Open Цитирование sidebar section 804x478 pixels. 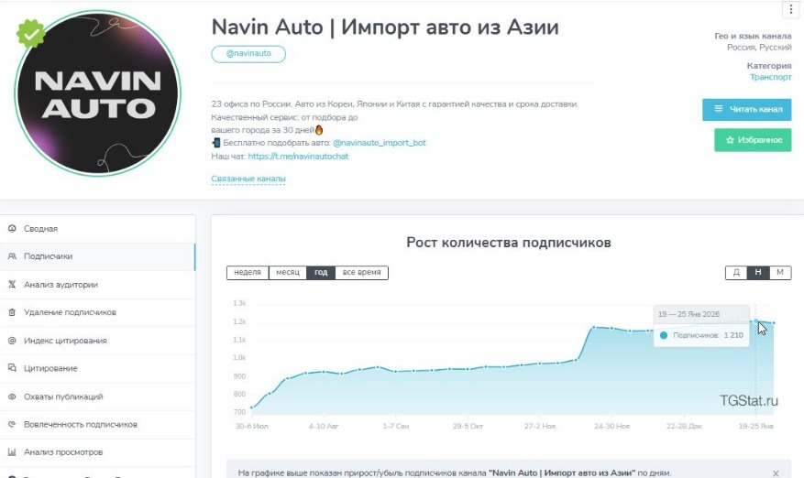click(x=97, y=368)
